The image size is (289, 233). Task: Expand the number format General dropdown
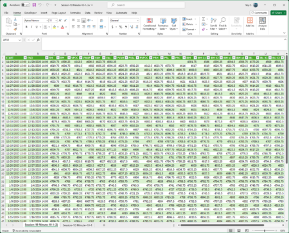(137, 21)
